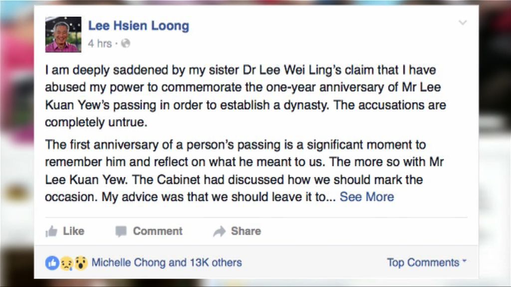
Task: Expand the post options chevron
Action: (x=463, y=22)
